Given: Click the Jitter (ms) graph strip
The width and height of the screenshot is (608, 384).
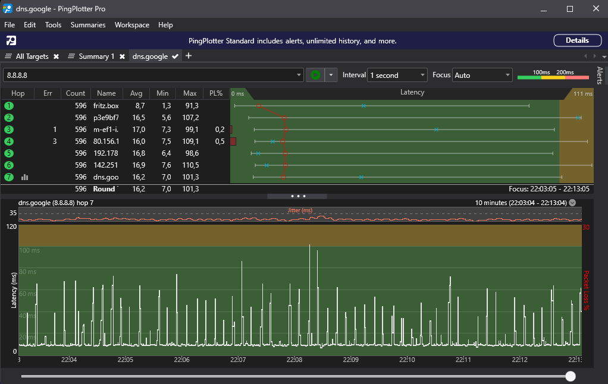Looking at the screenshot, I should pos(300,214).
